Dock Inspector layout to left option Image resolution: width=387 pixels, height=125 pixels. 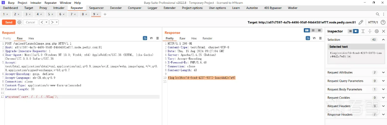coord(350,31)
